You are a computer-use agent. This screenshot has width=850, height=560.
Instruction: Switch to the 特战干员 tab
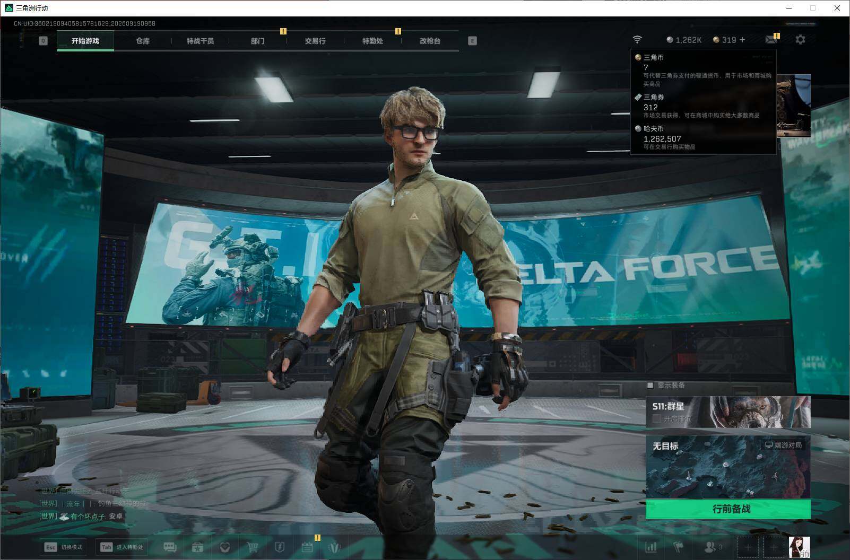[200, 41]
